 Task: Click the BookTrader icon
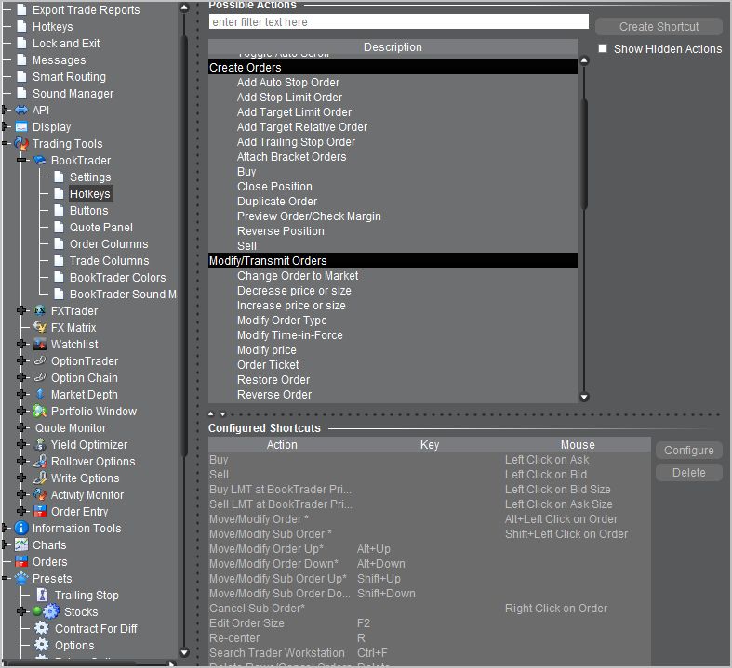click(40, 161)
